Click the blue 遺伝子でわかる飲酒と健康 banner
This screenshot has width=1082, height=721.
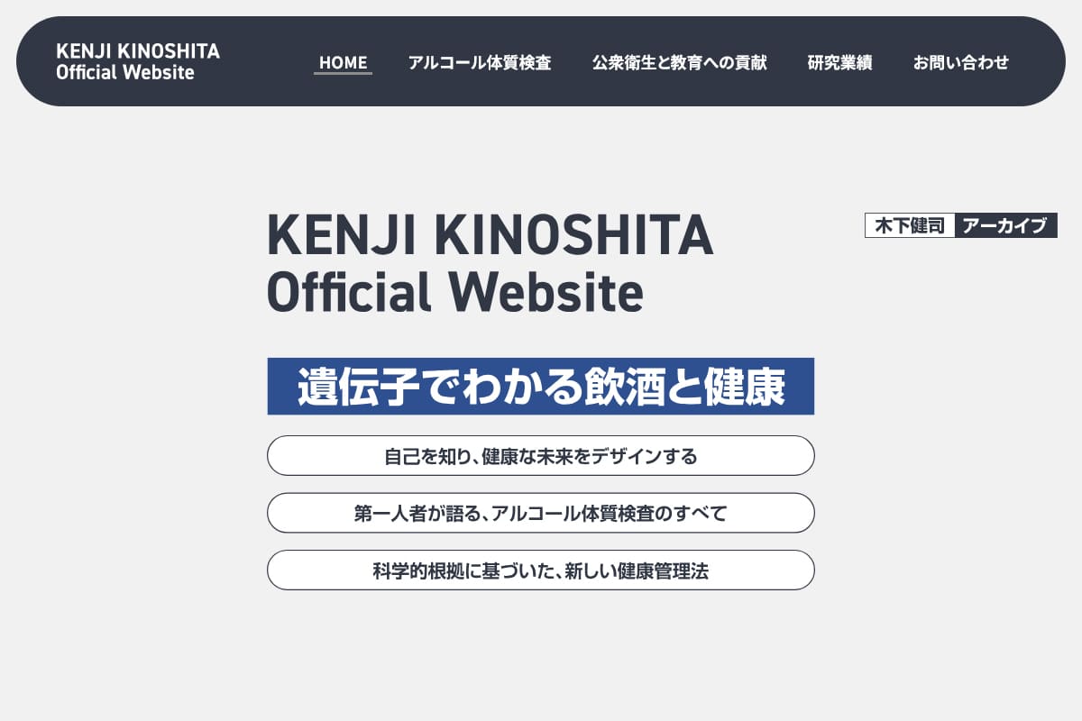[x=540, y=386]
